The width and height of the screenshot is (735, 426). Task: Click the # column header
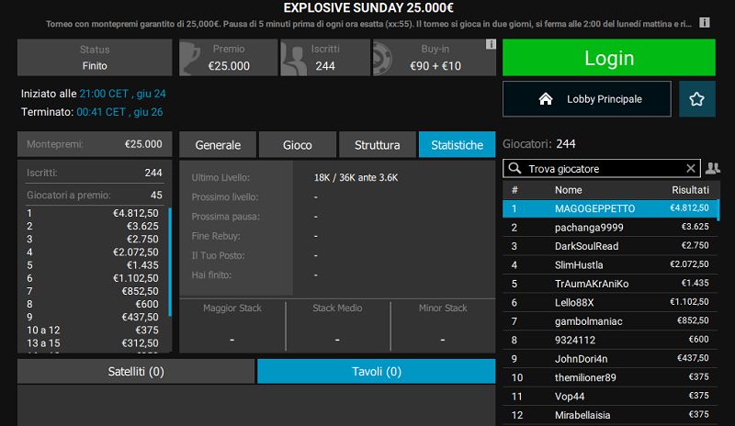click(x=514, y=190)
